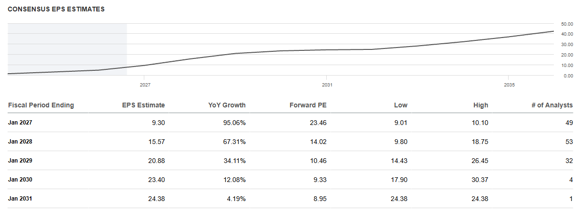Click the shaded historical region of chart
This screenshot has width=581, height=211.
pos(67,49)
